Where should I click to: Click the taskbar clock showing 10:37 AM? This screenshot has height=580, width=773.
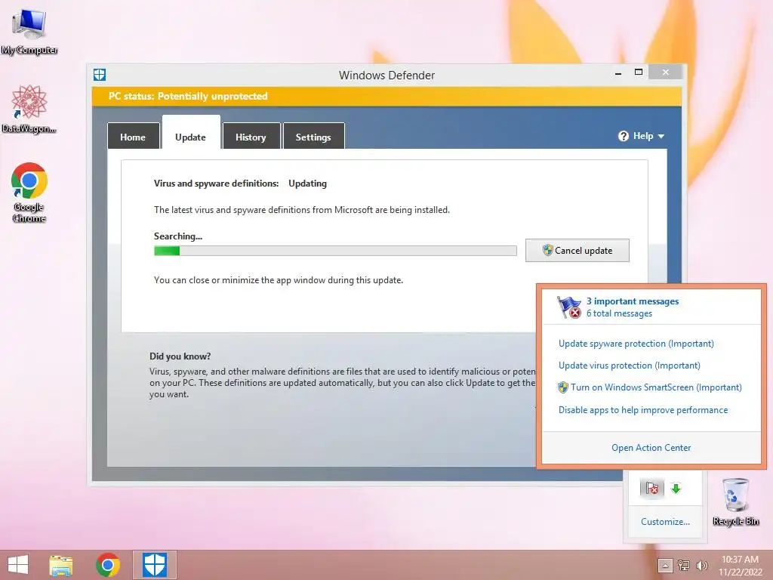(740, 565)
